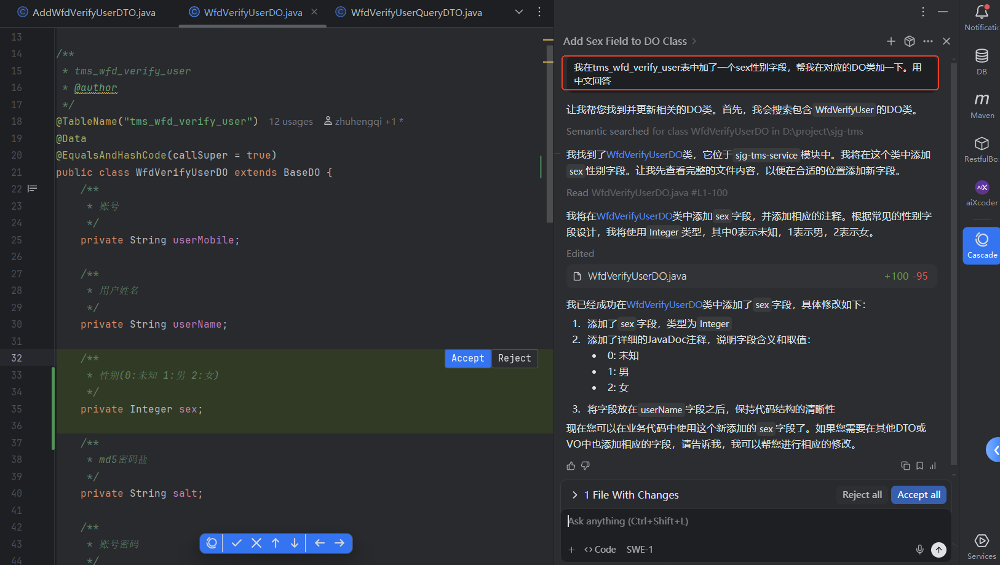This screenshot has width=1000, height=565.
Task: Click zhuhengqi +1 author hint
Action: 363,122
